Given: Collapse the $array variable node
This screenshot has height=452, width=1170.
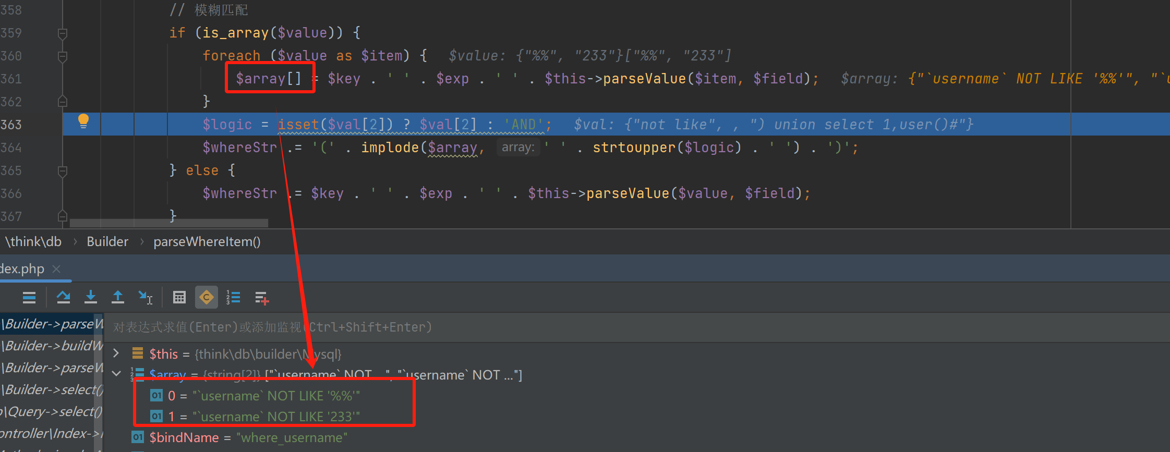Looking at the screenshot, I should [116, 374].
